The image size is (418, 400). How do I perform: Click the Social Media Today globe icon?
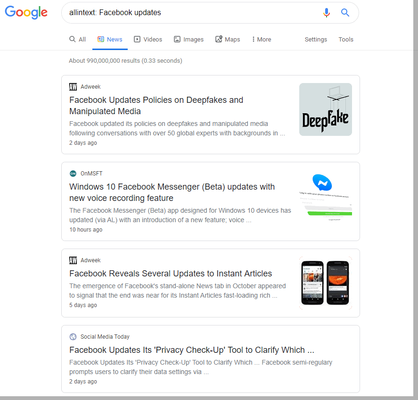tap(73, 337)
